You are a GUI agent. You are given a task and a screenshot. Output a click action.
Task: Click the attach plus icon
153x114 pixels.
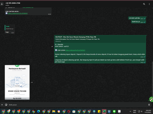2,105
